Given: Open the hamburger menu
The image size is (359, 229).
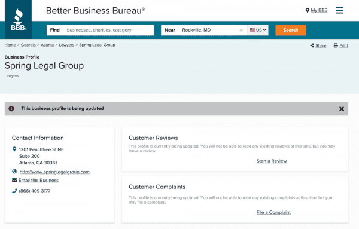Looking at the screenshot, I should coord(339,10).
